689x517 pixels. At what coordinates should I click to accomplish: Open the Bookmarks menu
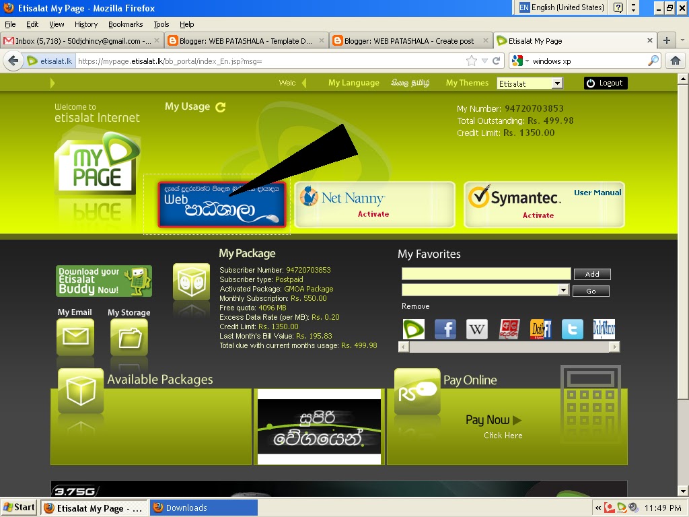pos(125,24)
